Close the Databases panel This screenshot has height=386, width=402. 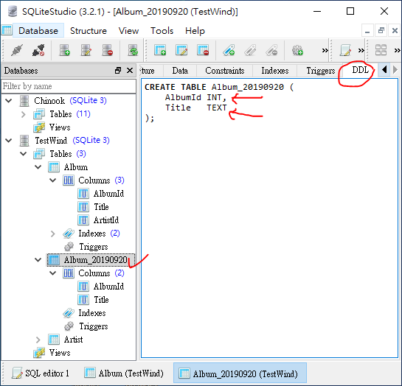130,71
